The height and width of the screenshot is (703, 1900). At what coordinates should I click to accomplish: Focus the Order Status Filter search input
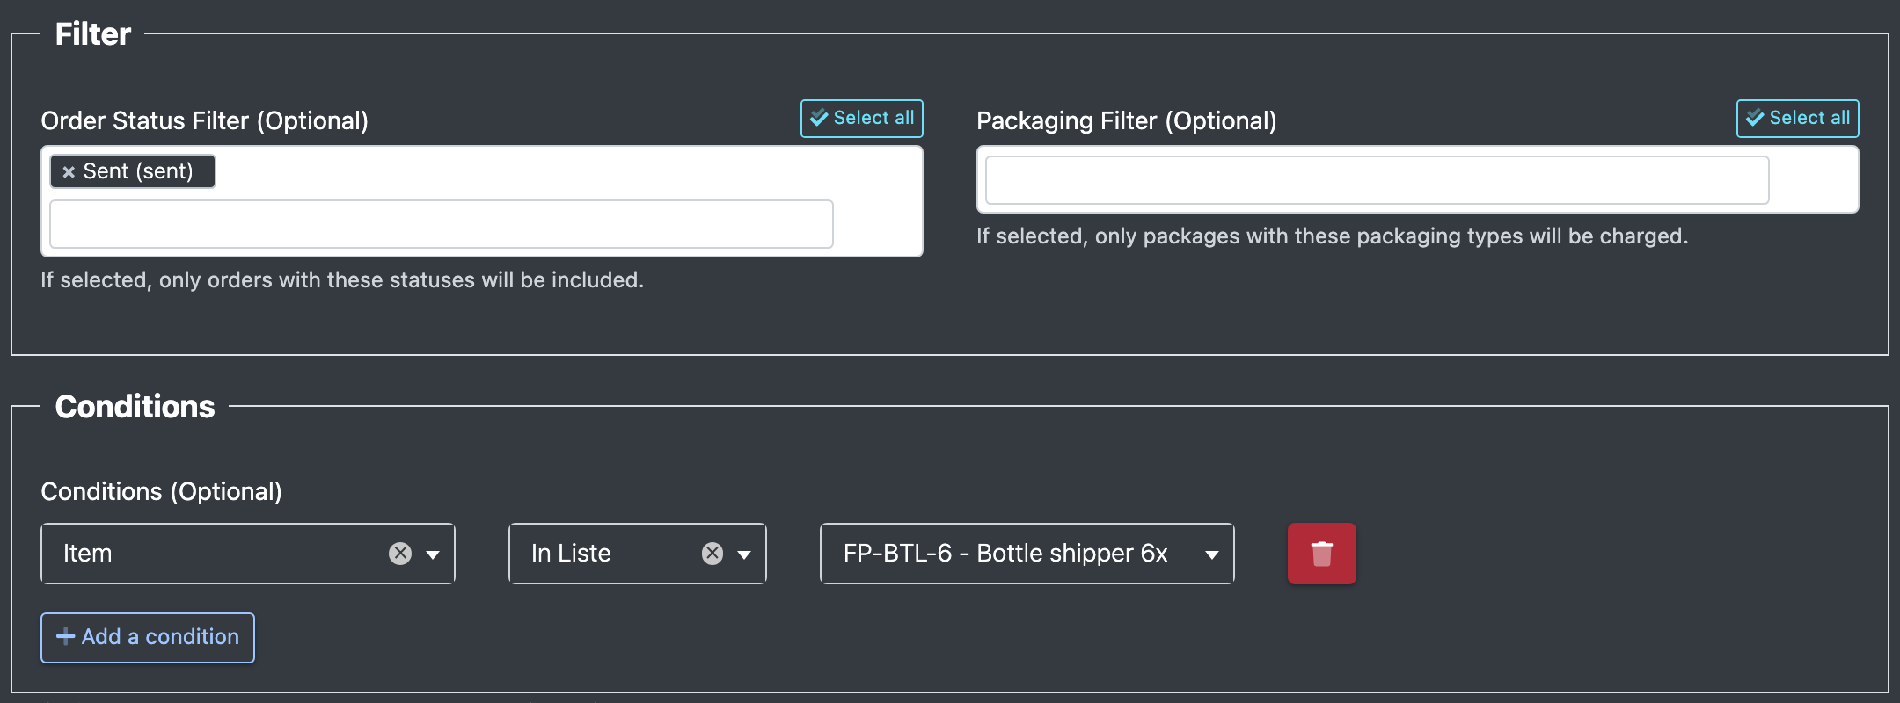point(442,224)
